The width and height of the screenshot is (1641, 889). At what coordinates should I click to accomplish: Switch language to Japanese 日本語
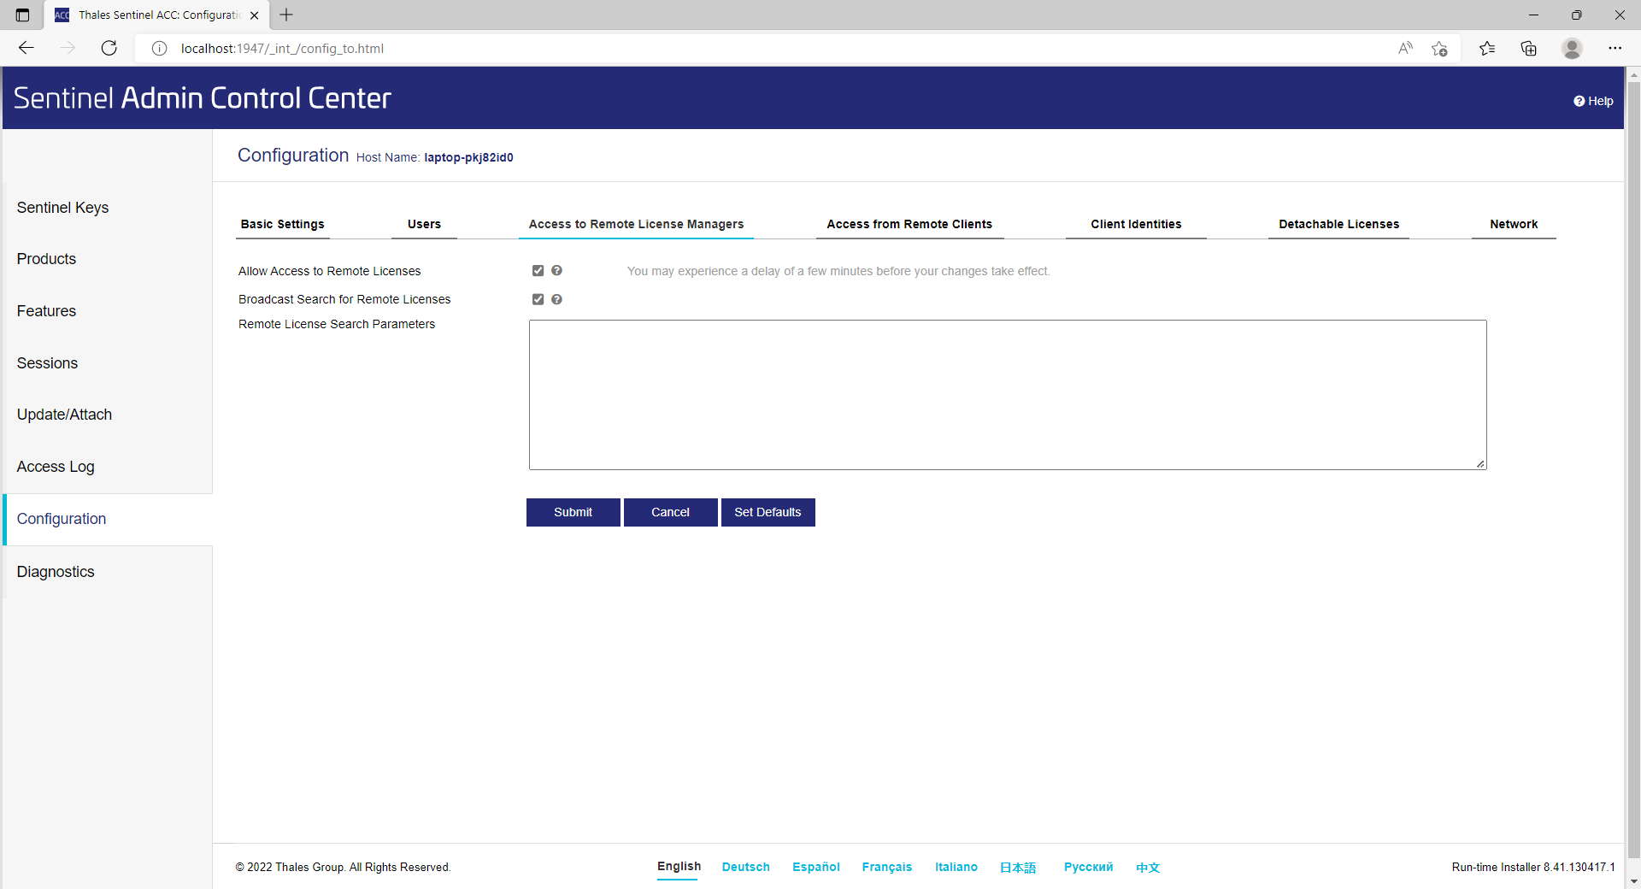[x=1018, y=868]
